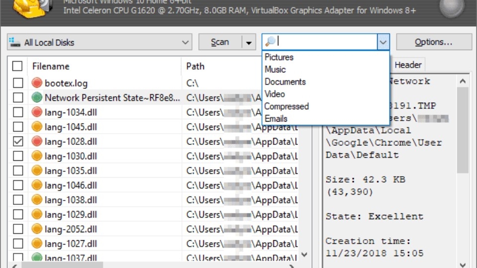Screen dimensions: 477x268
Task: Select the lang-2052.dll filename
Action: click(x=71, y=229)
